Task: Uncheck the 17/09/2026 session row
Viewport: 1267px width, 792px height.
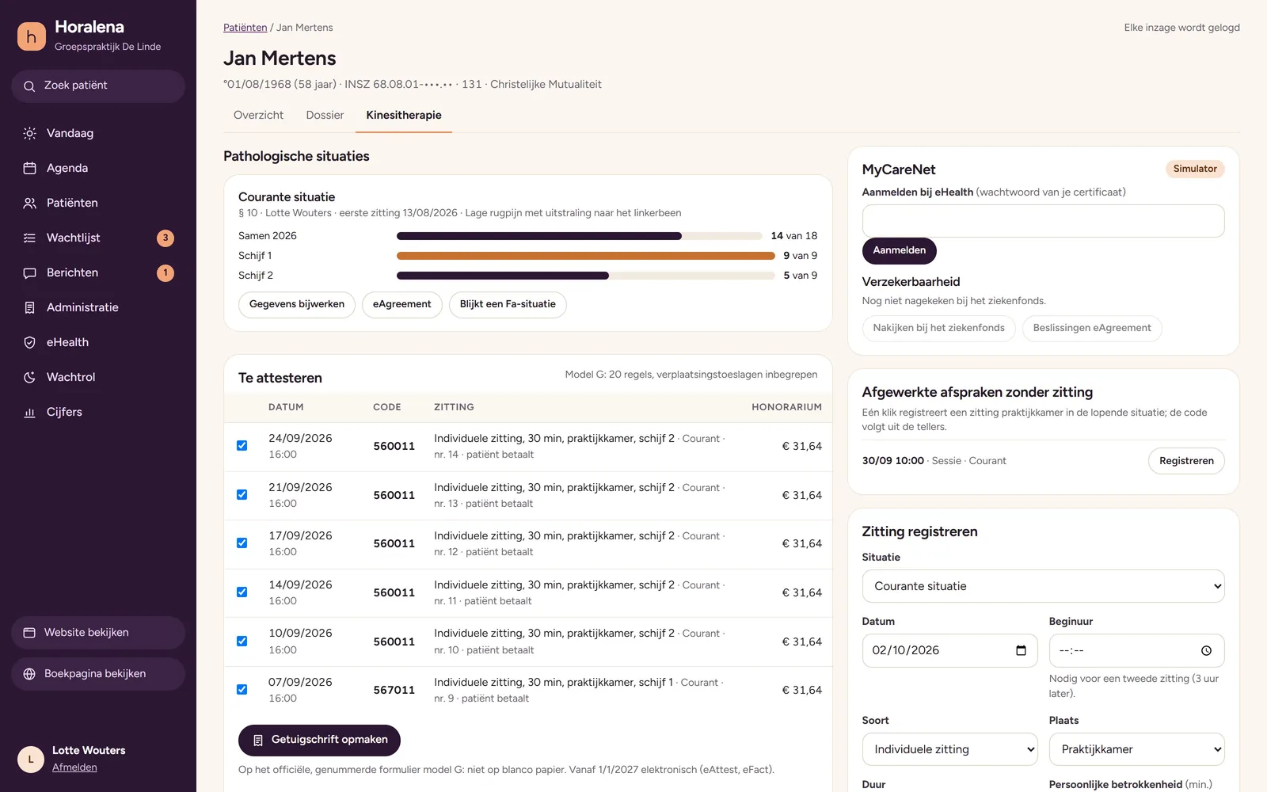Action: point(242,543)
